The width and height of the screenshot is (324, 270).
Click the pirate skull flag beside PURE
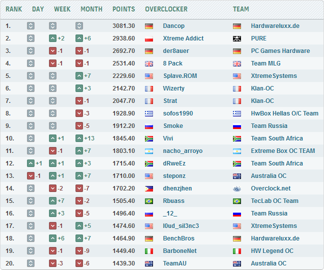click(x=237, y=38)
